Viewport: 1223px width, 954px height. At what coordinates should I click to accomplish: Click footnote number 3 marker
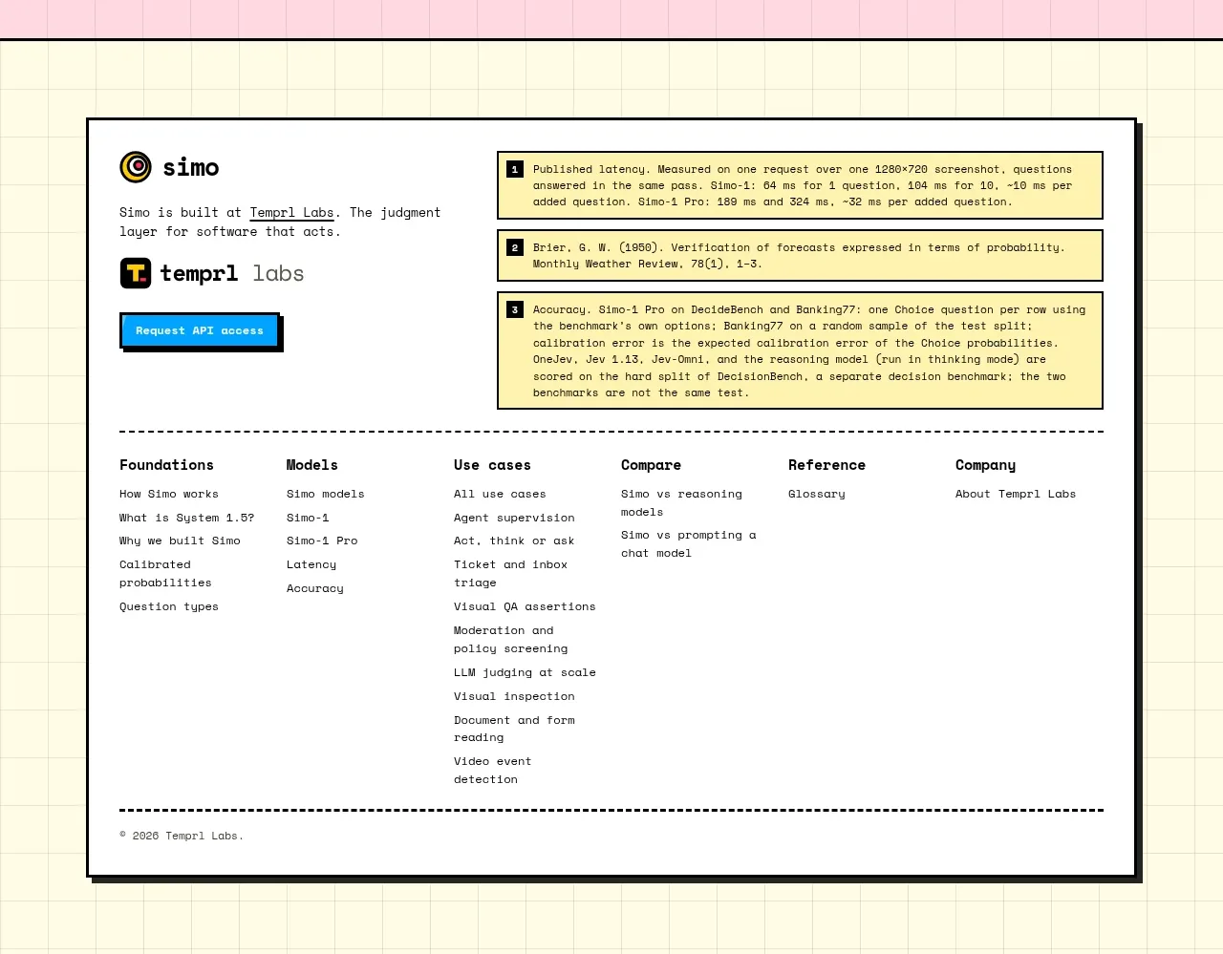point(515,309)
